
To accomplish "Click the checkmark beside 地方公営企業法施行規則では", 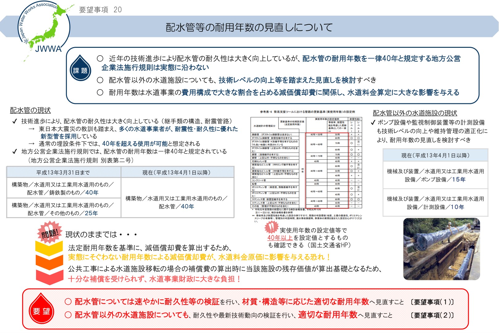I will point(14,151).
